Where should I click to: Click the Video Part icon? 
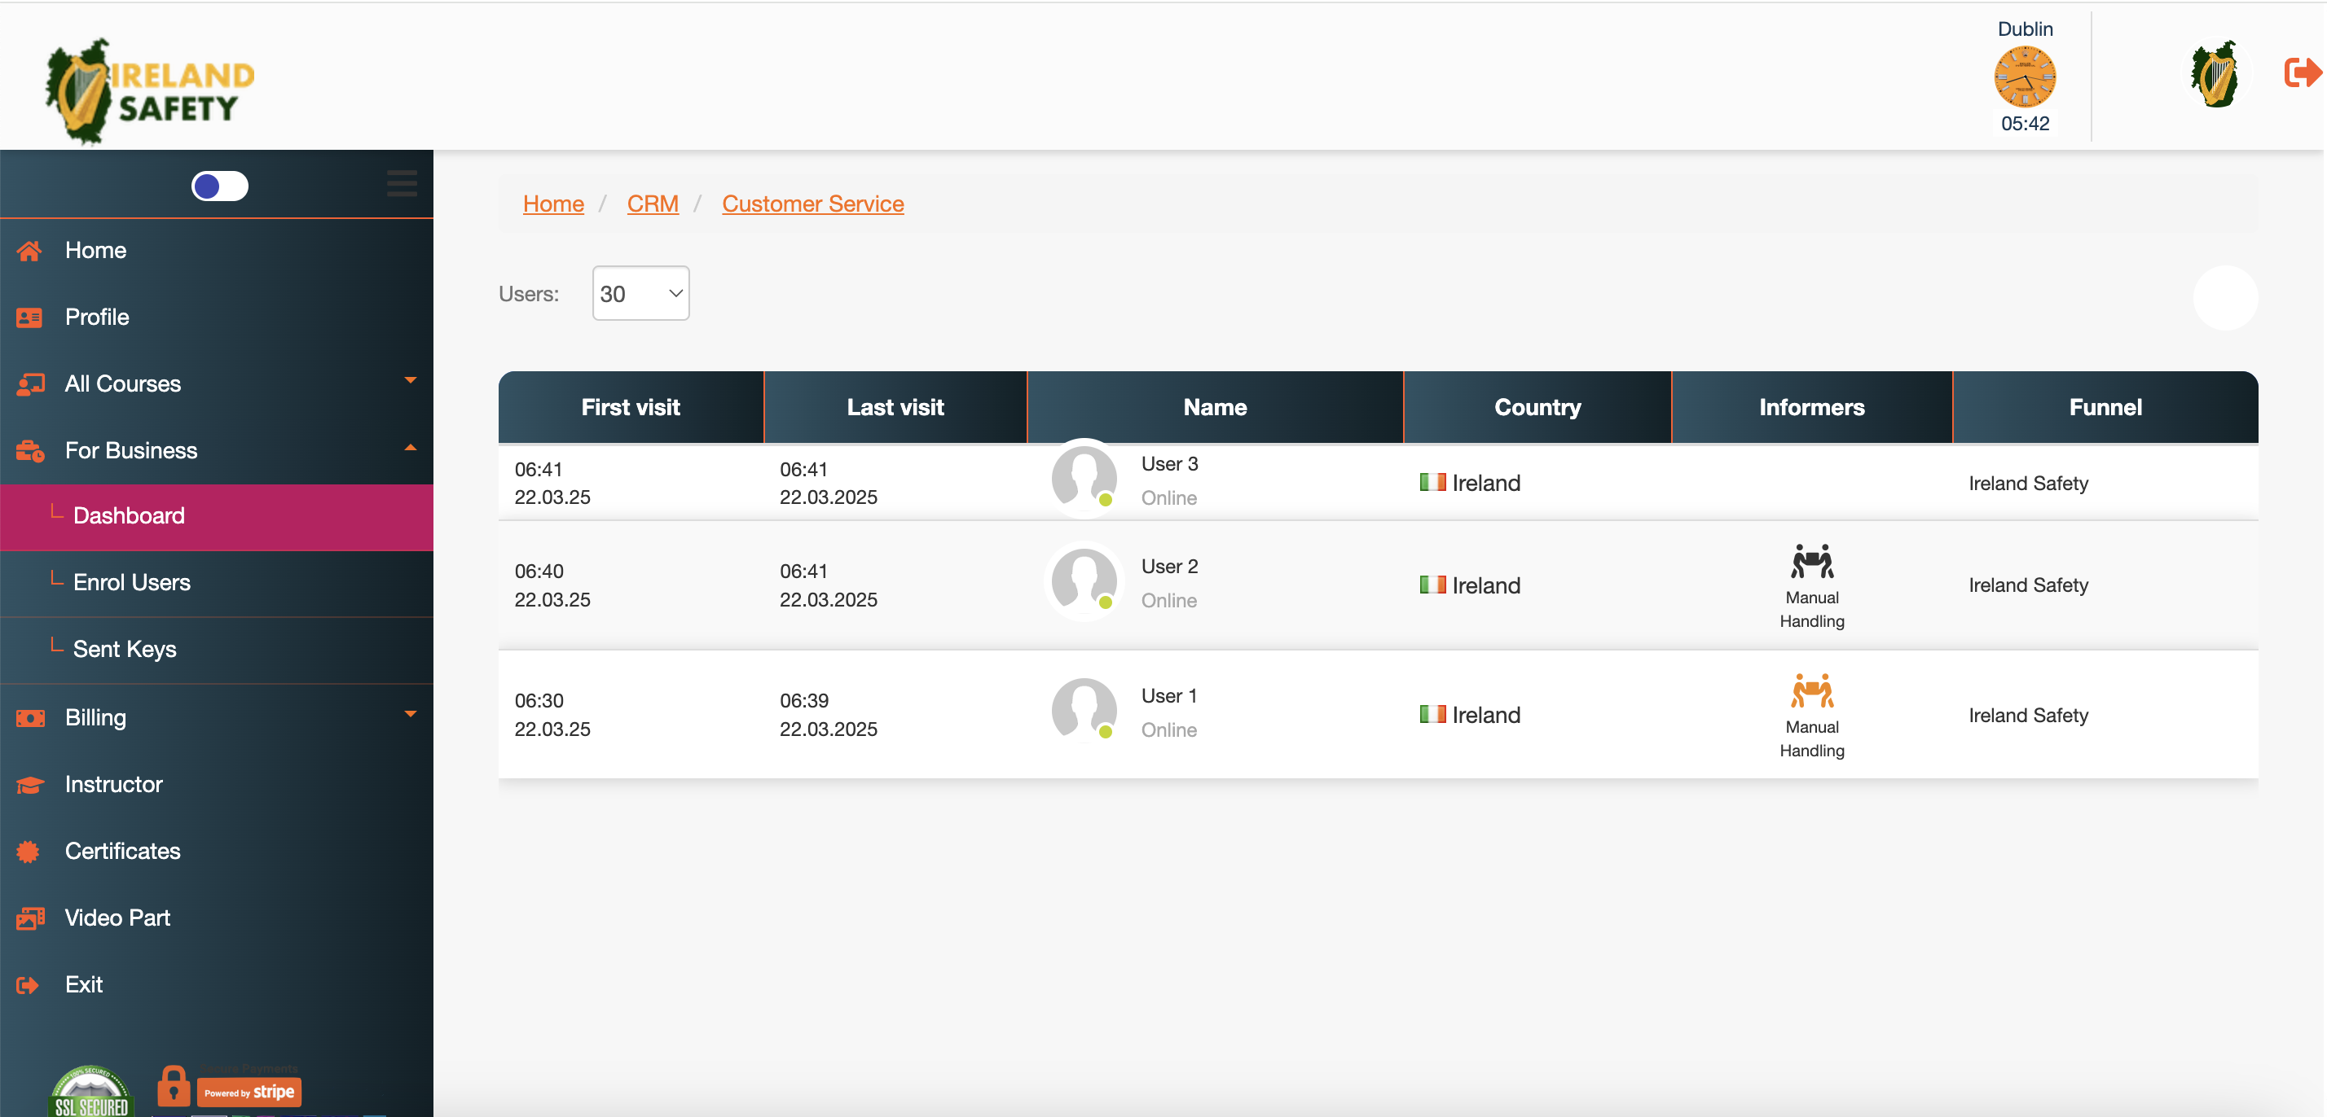pos(30,918)
